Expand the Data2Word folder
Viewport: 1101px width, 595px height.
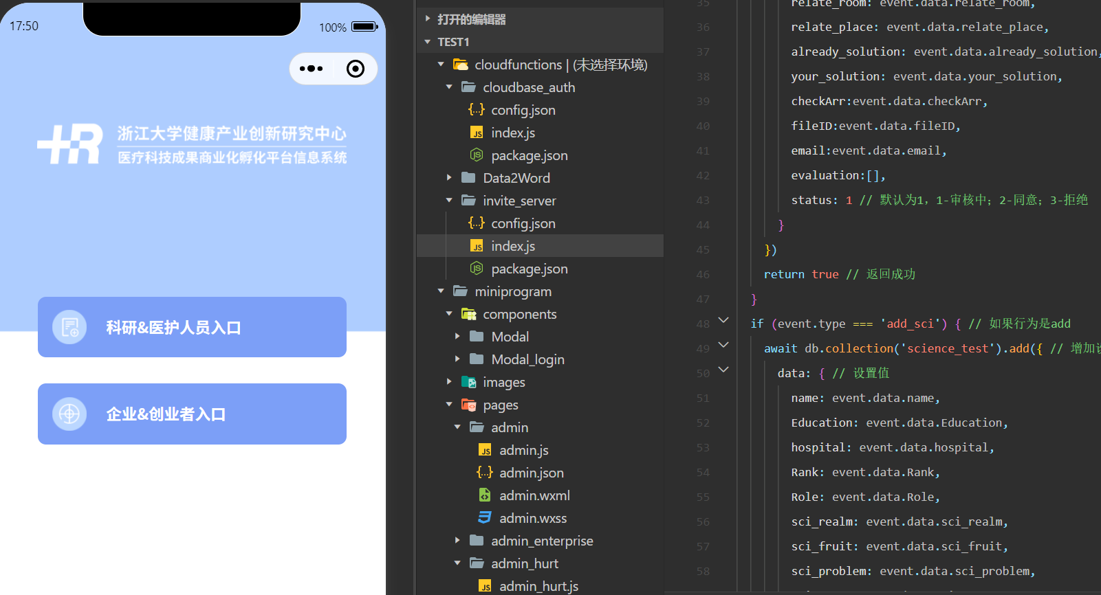pyautogui.click(x=449, y=178)
